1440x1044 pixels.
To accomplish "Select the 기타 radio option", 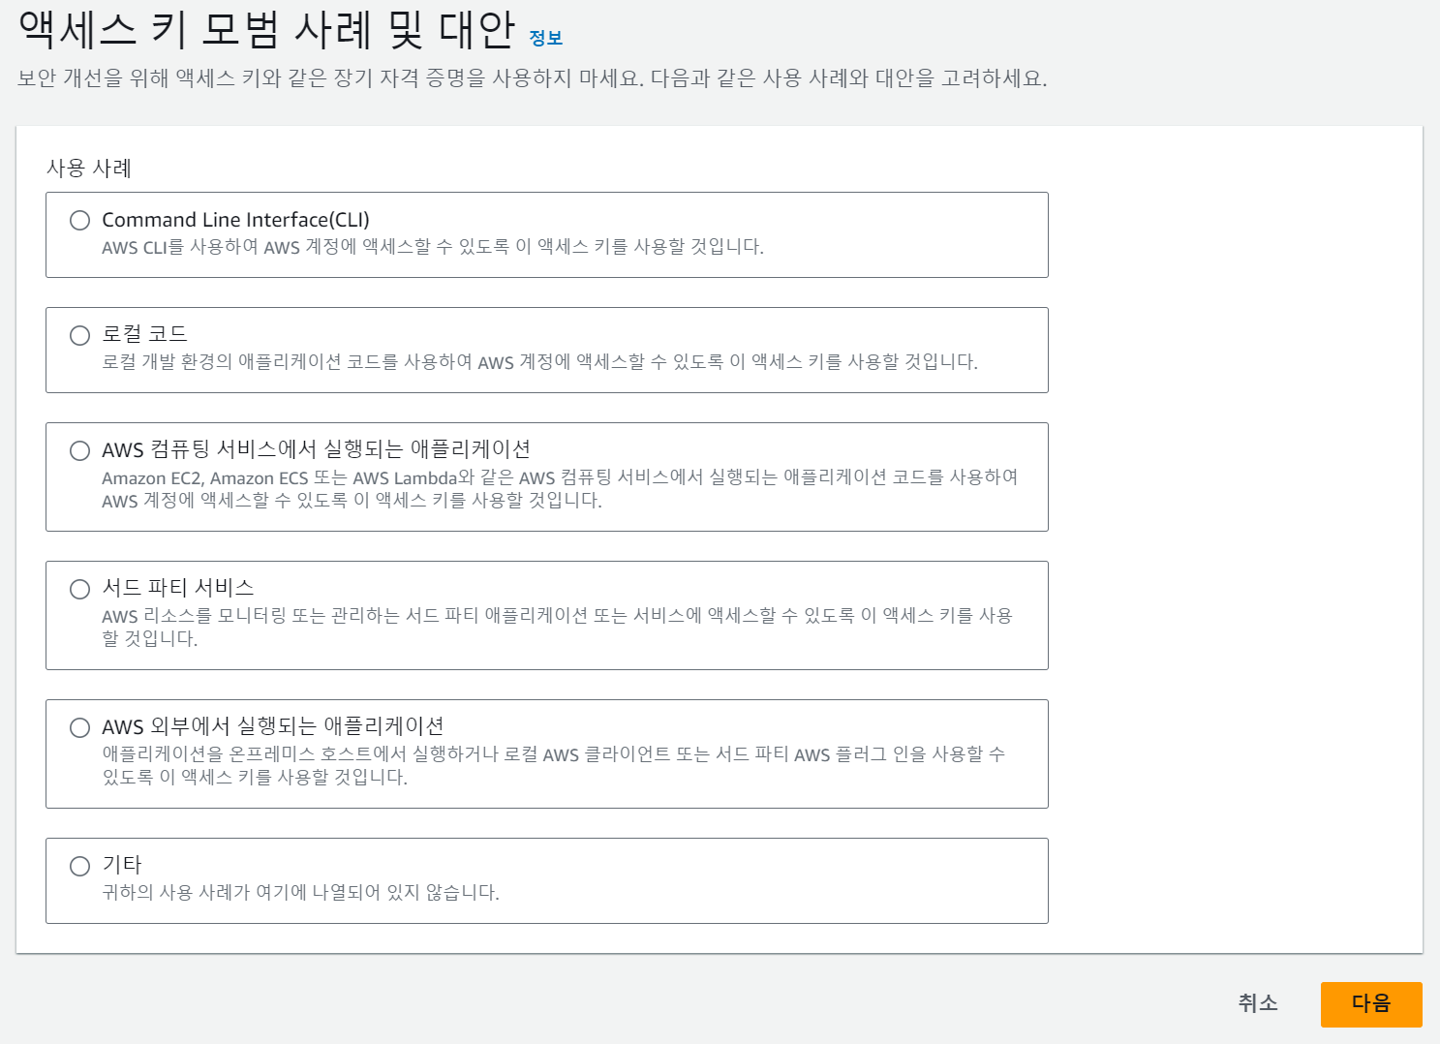I will pyautogui.click(x=79, y=866).
